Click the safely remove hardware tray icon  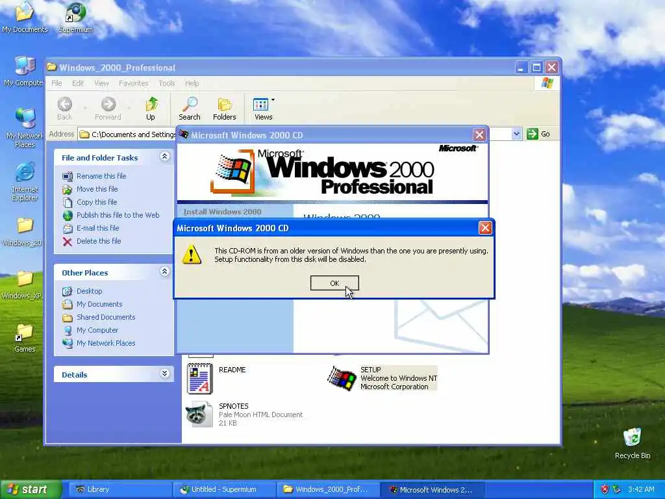(617, 489)
